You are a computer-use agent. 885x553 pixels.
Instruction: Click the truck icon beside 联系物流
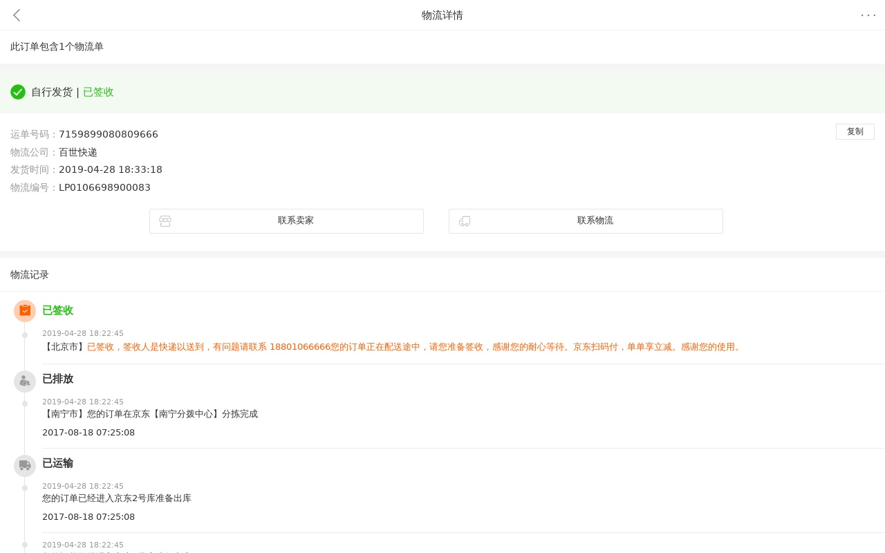point(465,221)
